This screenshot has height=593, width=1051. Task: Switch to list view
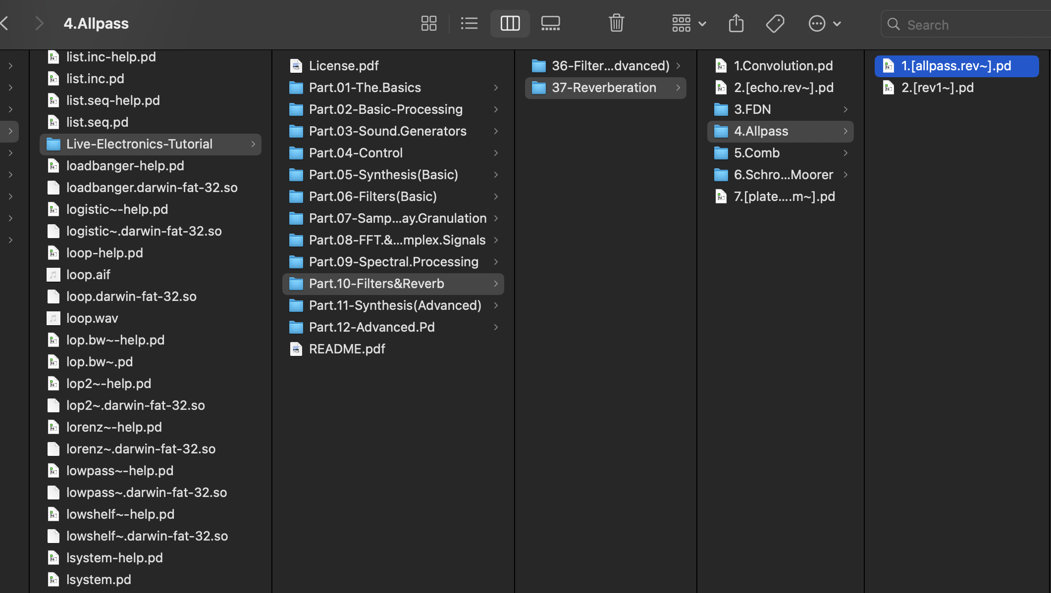pyautogui.click(x=469, y=23)
